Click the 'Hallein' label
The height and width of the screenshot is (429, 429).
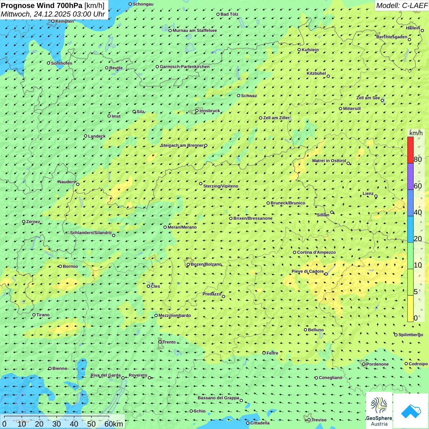coord(413,28)
